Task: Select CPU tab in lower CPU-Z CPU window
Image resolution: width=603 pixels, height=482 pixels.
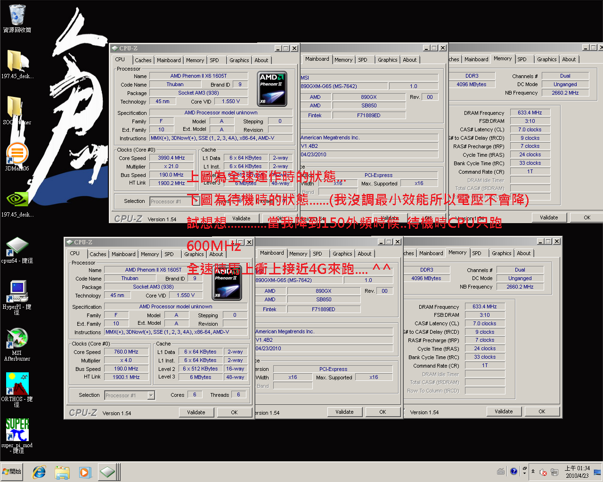Action: 75,253
